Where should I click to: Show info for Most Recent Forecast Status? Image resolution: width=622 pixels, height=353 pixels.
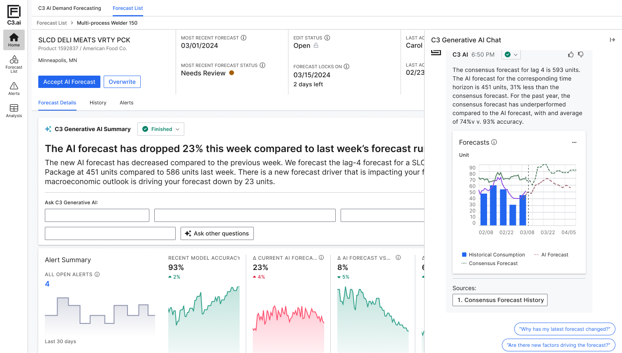tap(262, 65)
